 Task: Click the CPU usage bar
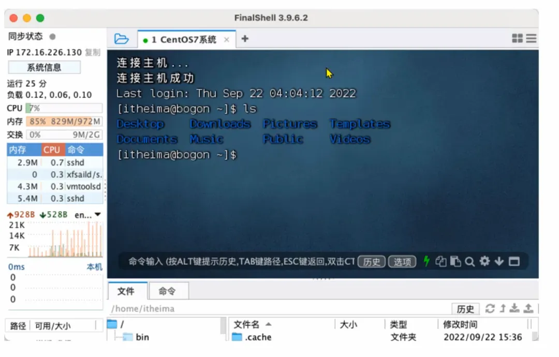[x=64, y=108]
